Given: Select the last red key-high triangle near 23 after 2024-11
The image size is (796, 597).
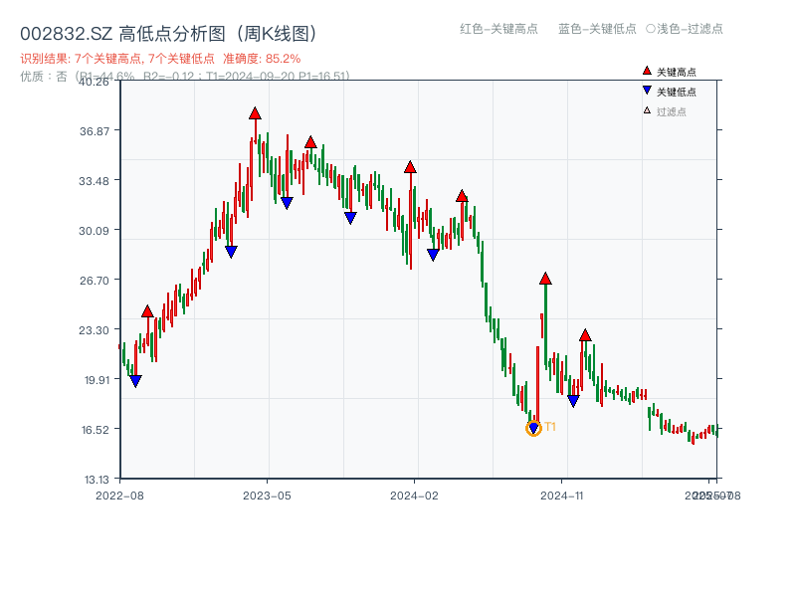Looking at the screenshot, I should tap(585, 335).
